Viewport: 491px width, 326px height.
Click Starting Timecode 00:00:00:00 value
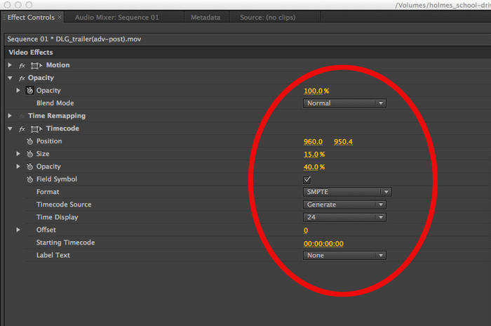click(x=323, y=244)
